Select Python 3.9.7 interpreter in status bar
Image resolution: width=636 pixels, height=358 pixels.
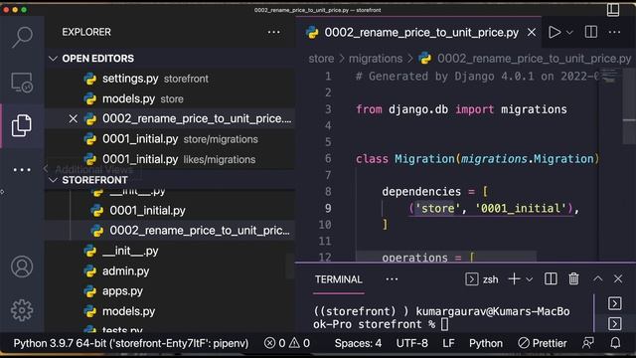[131, 343]
